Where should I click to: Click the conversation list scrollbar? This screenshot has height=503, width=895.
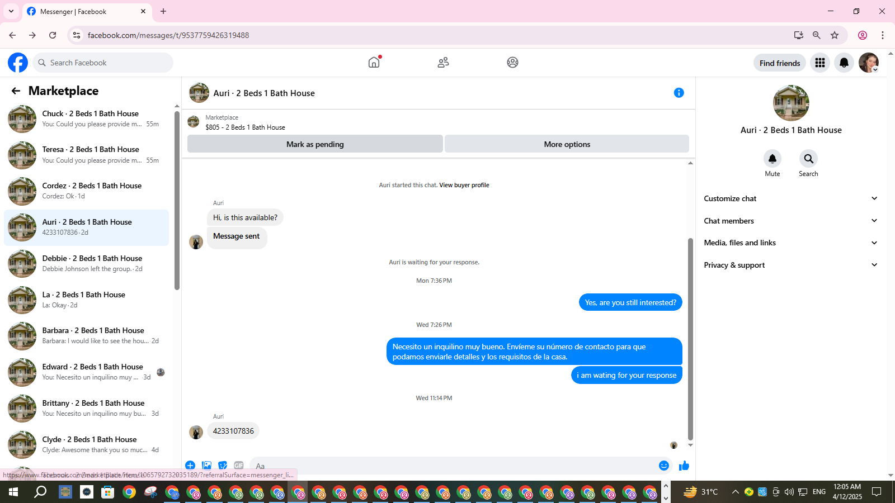pyautogui.click(x=177, y=201)
